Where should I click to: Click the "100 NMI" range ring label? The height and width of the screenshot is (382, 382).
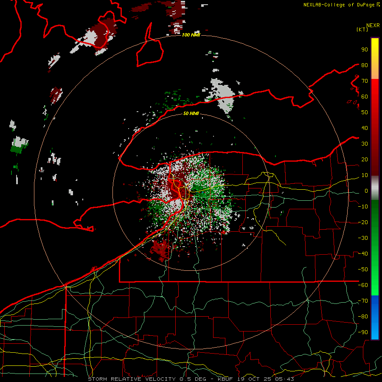191,35
